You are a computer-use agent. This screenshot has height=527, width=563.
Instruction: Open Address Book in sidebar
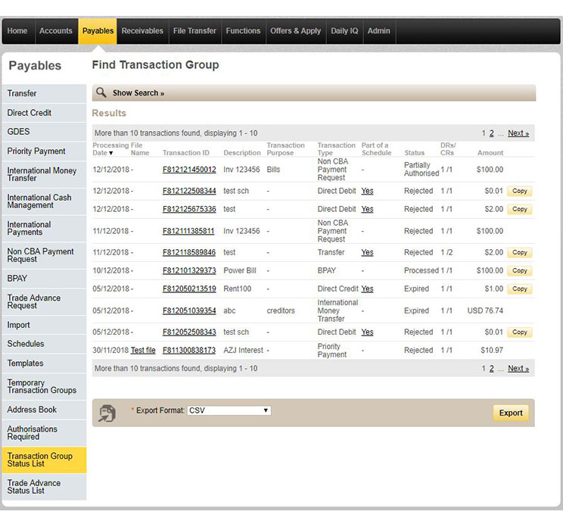(x=44, y=410)
